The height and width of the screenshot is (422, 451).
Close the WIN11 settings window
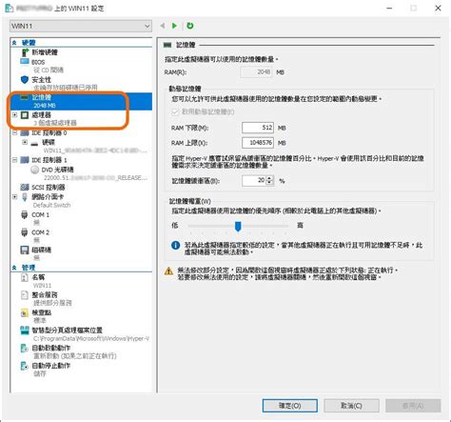click(x=438, y=9)
